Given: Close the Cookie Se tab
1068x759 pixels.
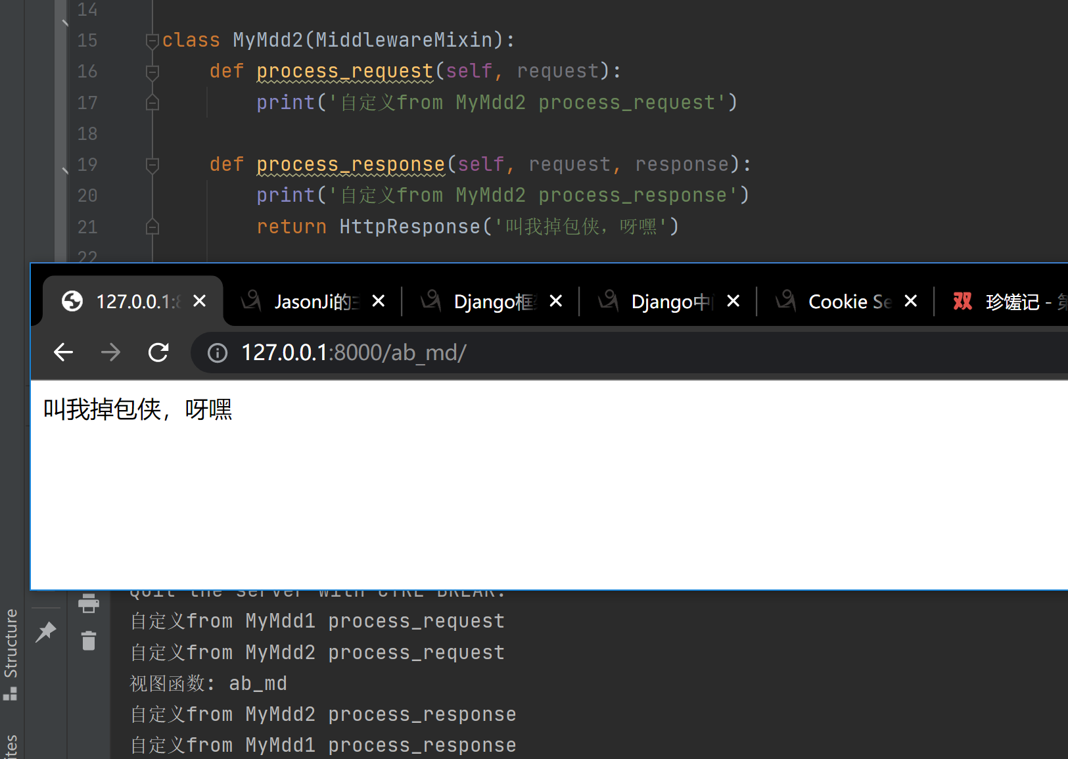Looking at the screenshot, I should (x=911, y=301).
